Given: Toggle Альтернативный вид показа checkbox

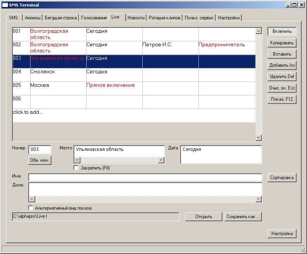Looking at the screenshot, I should point(31,208).
